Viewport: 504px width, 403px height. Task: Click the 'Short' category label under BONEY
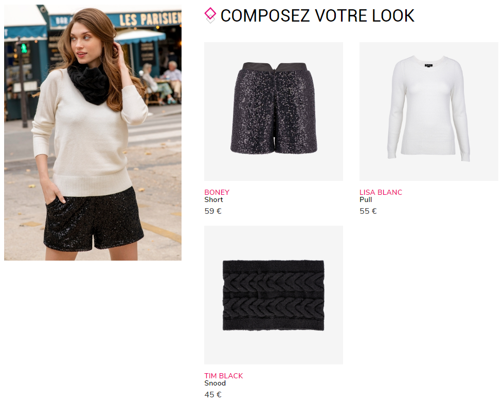[x=214, y=199]
